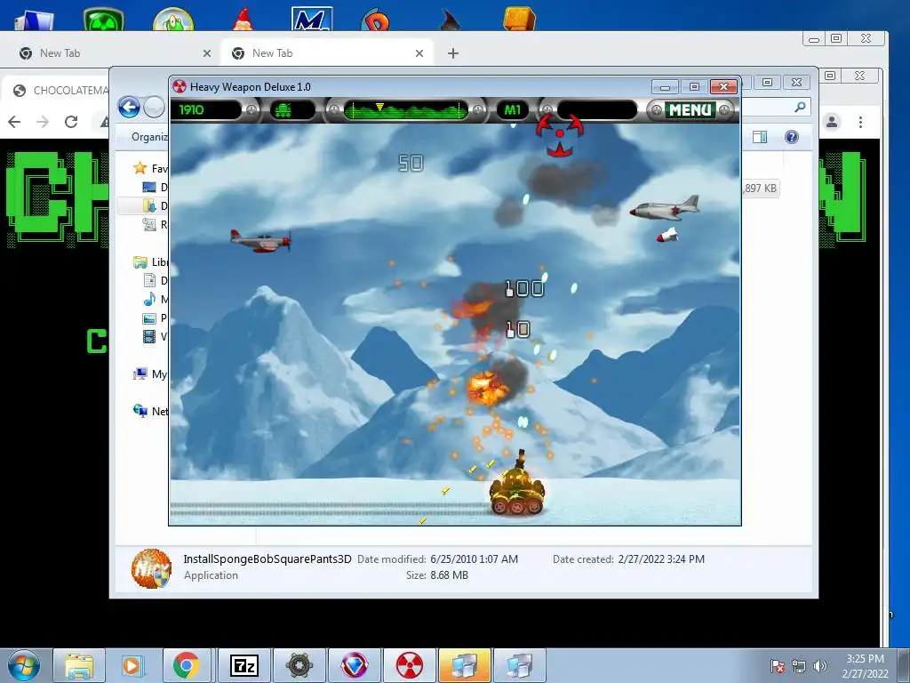Viewport: 910px width, 683px height.
Task: Click the falling red-white bomb
Action: click(667, 235)
